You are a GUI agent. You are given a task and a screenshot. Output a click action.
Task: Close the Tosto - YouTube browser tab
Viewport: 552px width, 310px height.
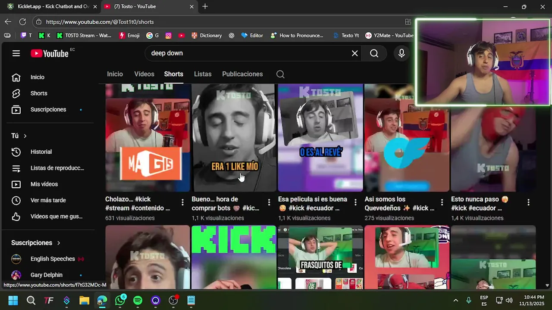(x=191, y=6)
